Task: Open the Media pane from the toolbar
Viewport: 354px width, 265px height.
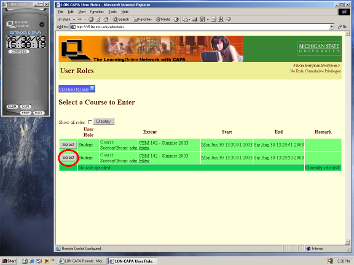Action: pyautogui.click(x=163, y=20)
